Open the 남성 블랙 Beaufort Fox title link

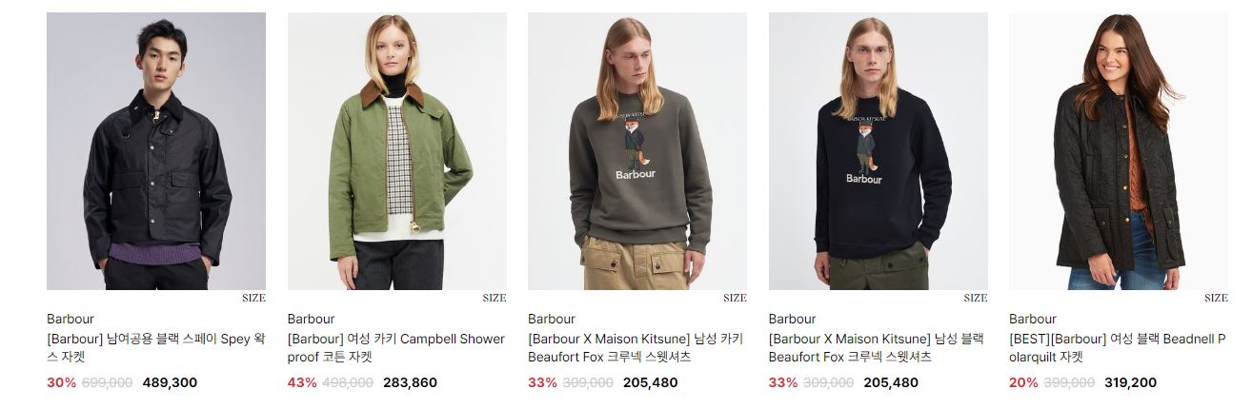(877, 348)
